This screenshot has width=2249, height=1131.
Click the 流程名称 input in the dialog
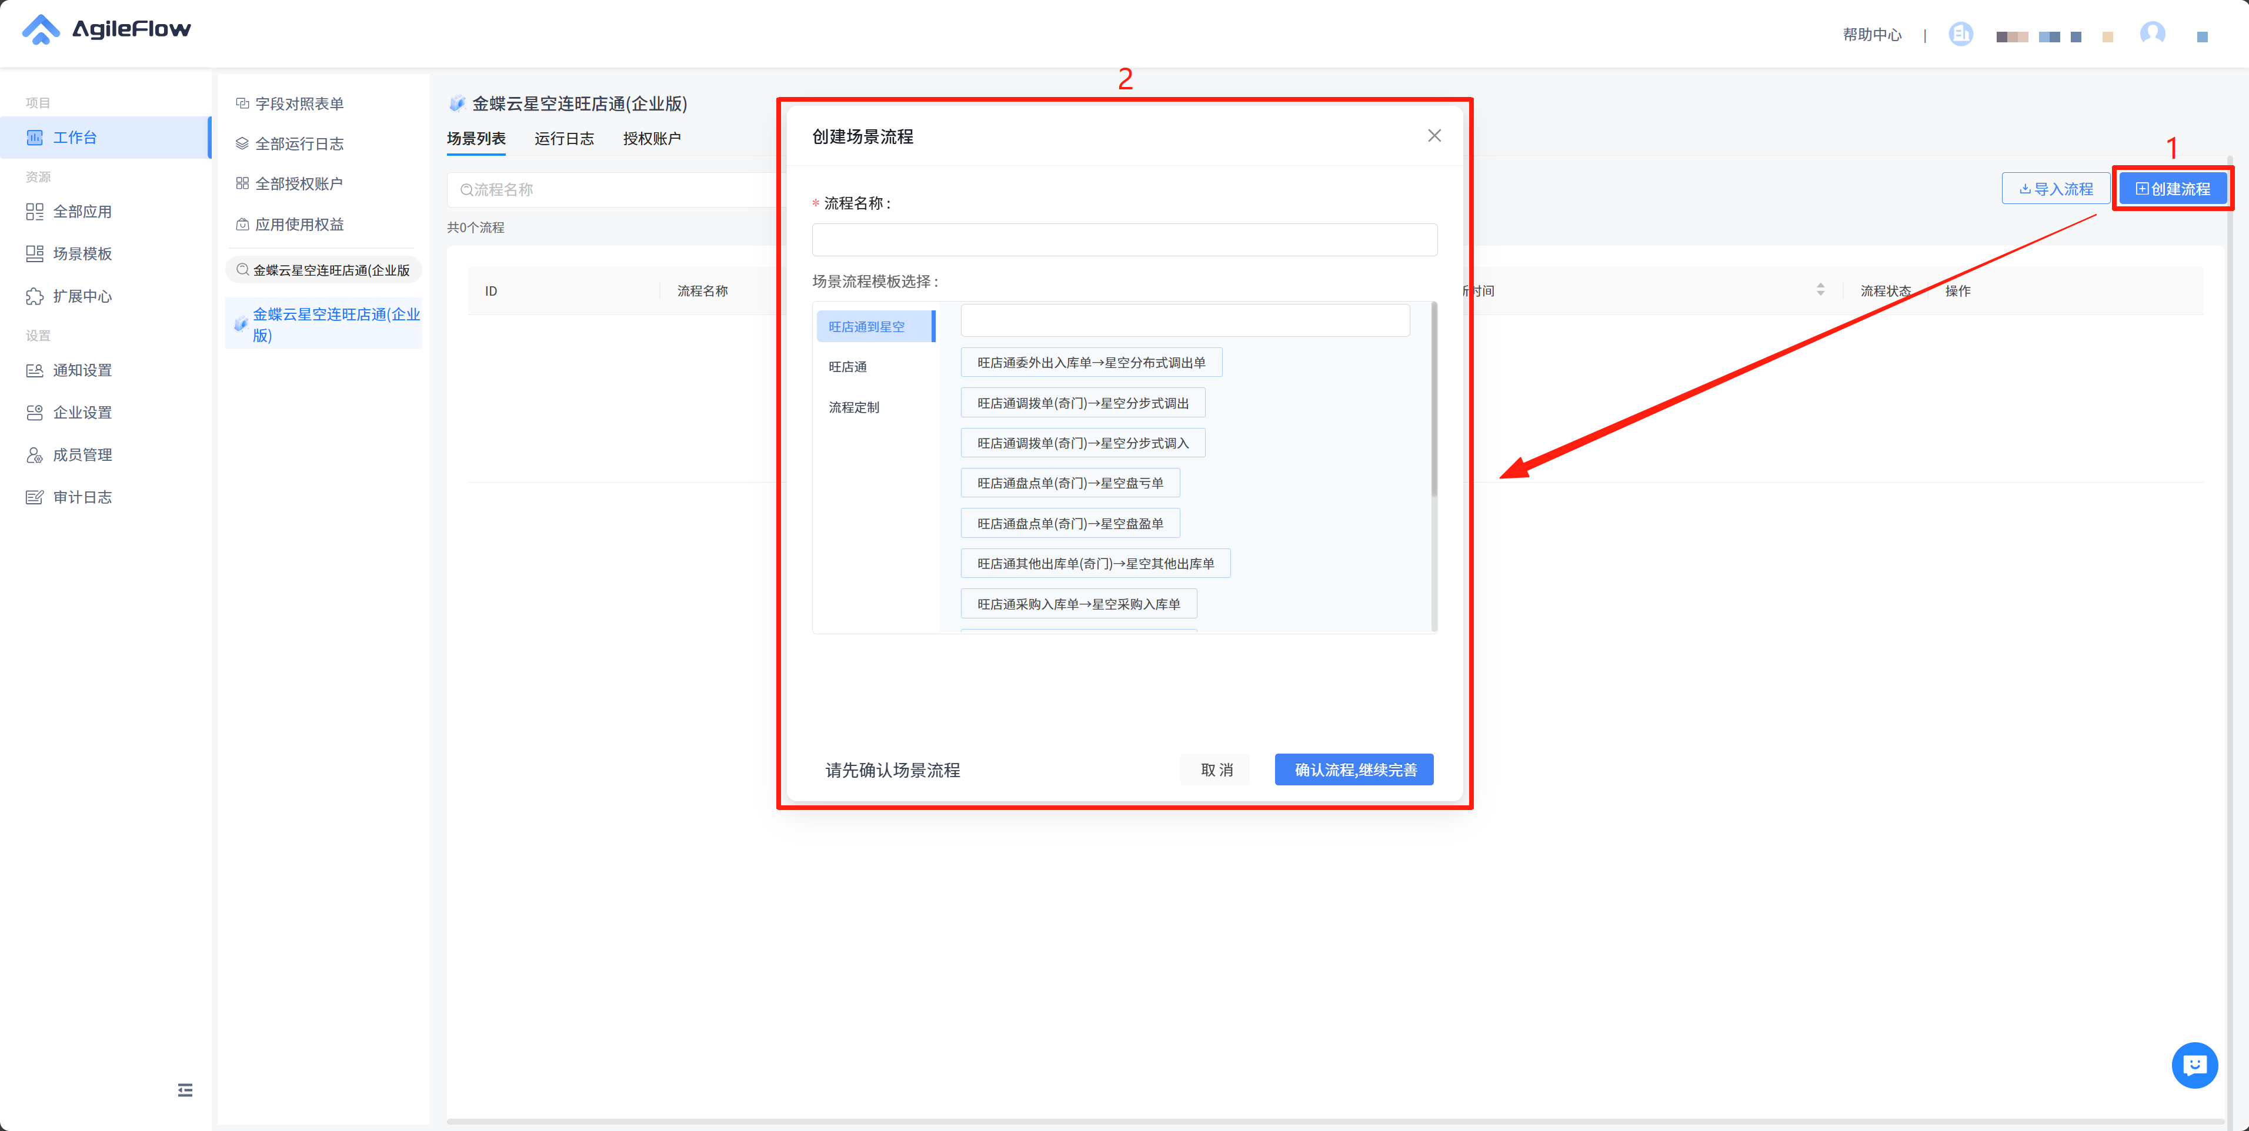[1124, 239]
